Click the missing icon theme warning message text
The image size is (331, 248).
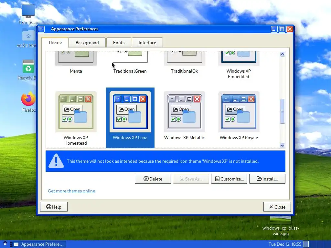[x=163, y=161]
